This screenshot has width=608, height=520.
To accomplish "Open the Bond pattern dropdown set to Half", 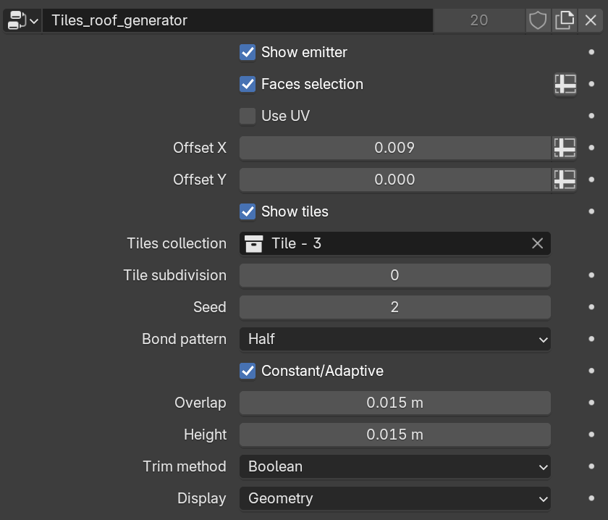I will tap(395, 339).
